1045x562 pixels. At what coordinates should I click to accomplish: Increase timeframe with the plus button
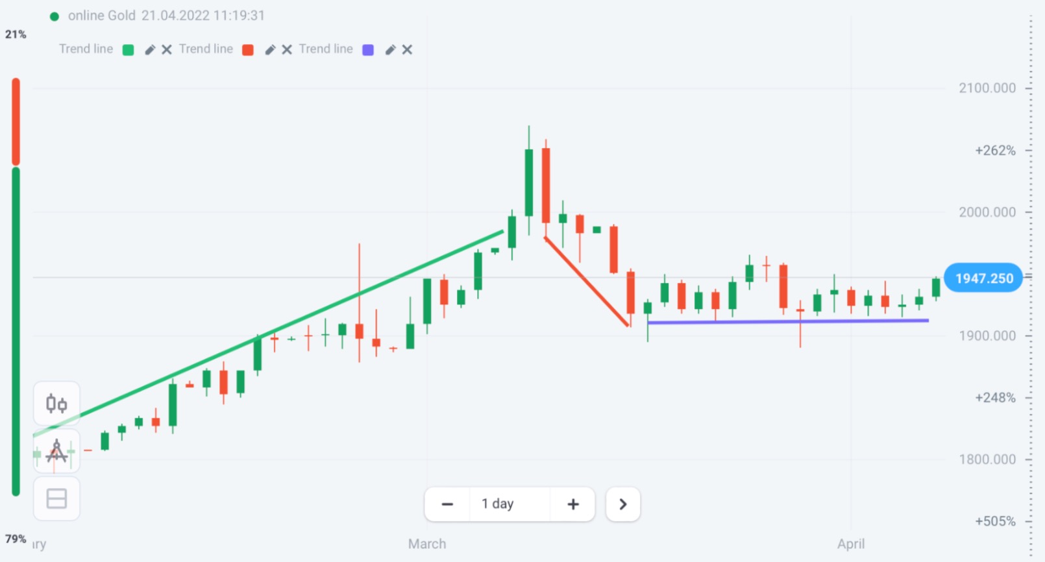(572, 504)
